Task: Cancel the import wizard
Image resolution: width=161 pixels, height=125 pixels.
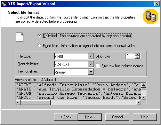Action: coord(117,117)
